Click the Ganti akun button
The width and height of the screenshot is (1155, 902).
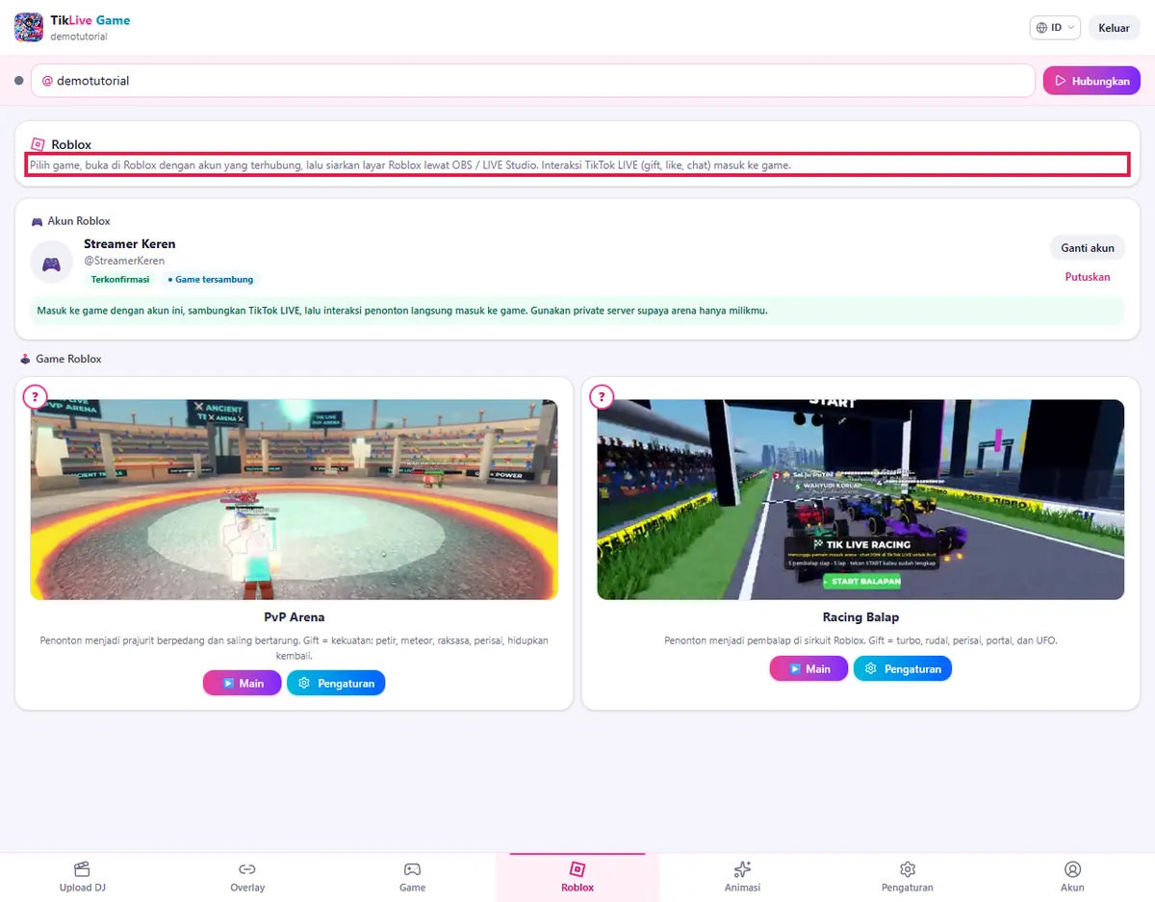click(1088, 248)
